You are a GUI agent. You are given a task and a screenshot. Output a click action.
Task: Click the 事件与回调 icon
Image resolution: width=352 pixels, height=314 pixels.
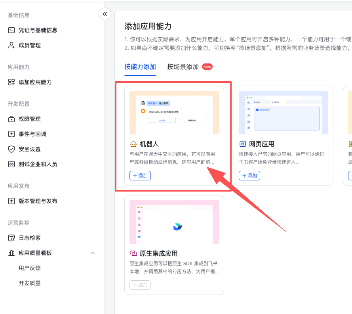pos(11,134)
